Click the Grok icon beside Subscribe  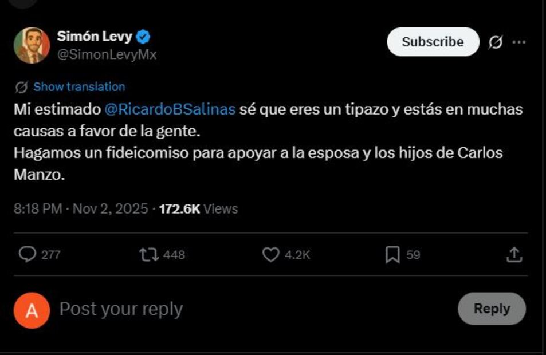(x=496, y=42)
